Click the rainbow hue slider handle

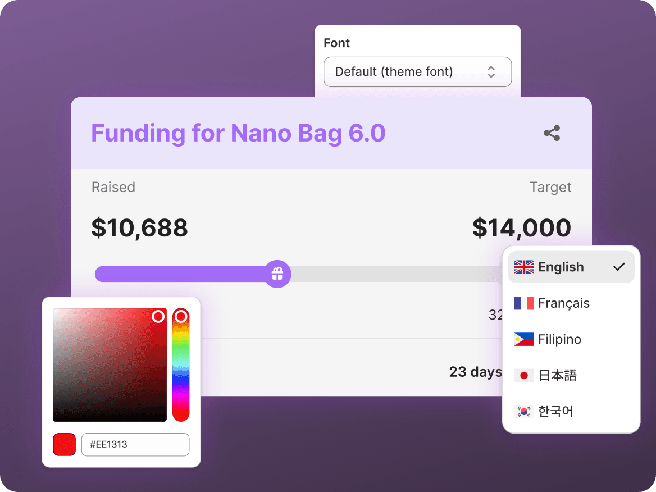[x=181, y=317]
